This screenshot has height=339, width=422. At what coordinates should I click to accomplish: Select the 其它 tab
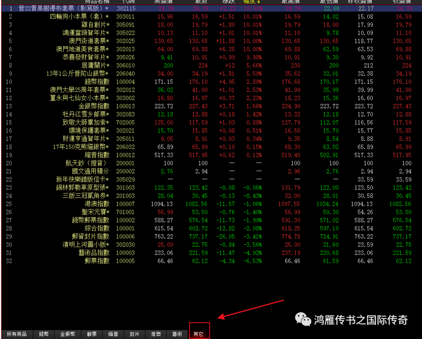[198, 334]
